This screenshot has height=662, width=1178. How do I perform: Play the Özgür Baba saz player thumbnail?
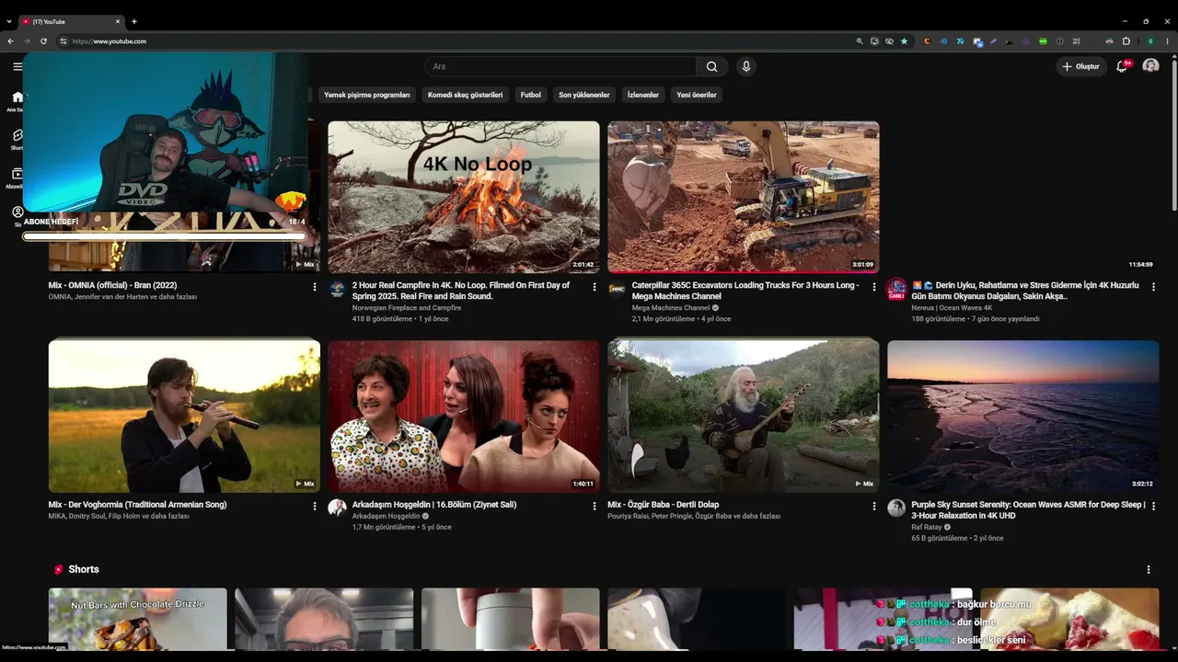[744, 417]
